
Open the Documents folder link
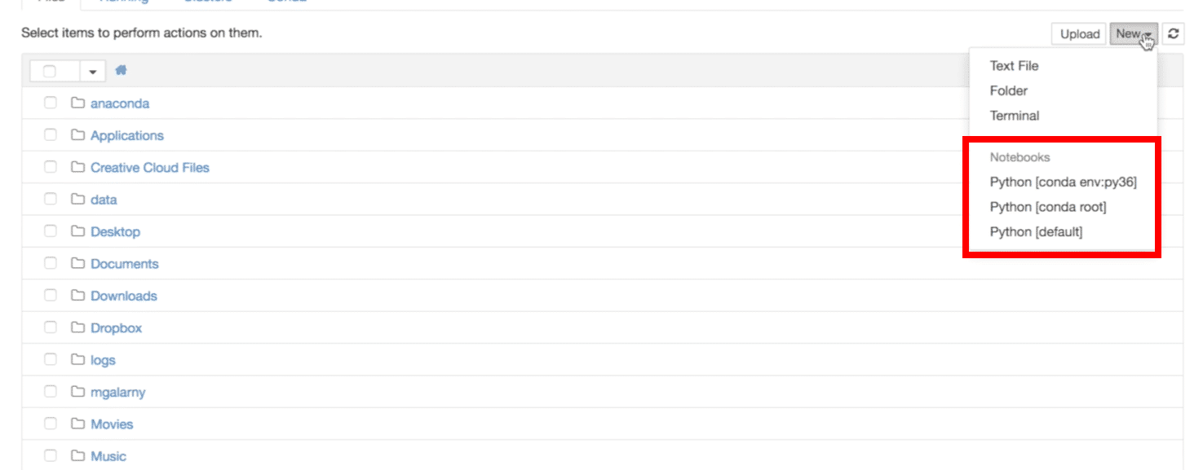(125, 264)
